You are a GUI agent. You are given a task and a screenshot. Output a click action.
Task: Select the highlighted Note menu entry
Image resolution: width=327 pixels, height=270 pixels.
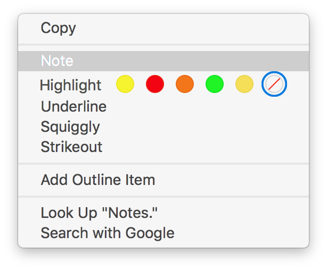(x=163, y=61)
